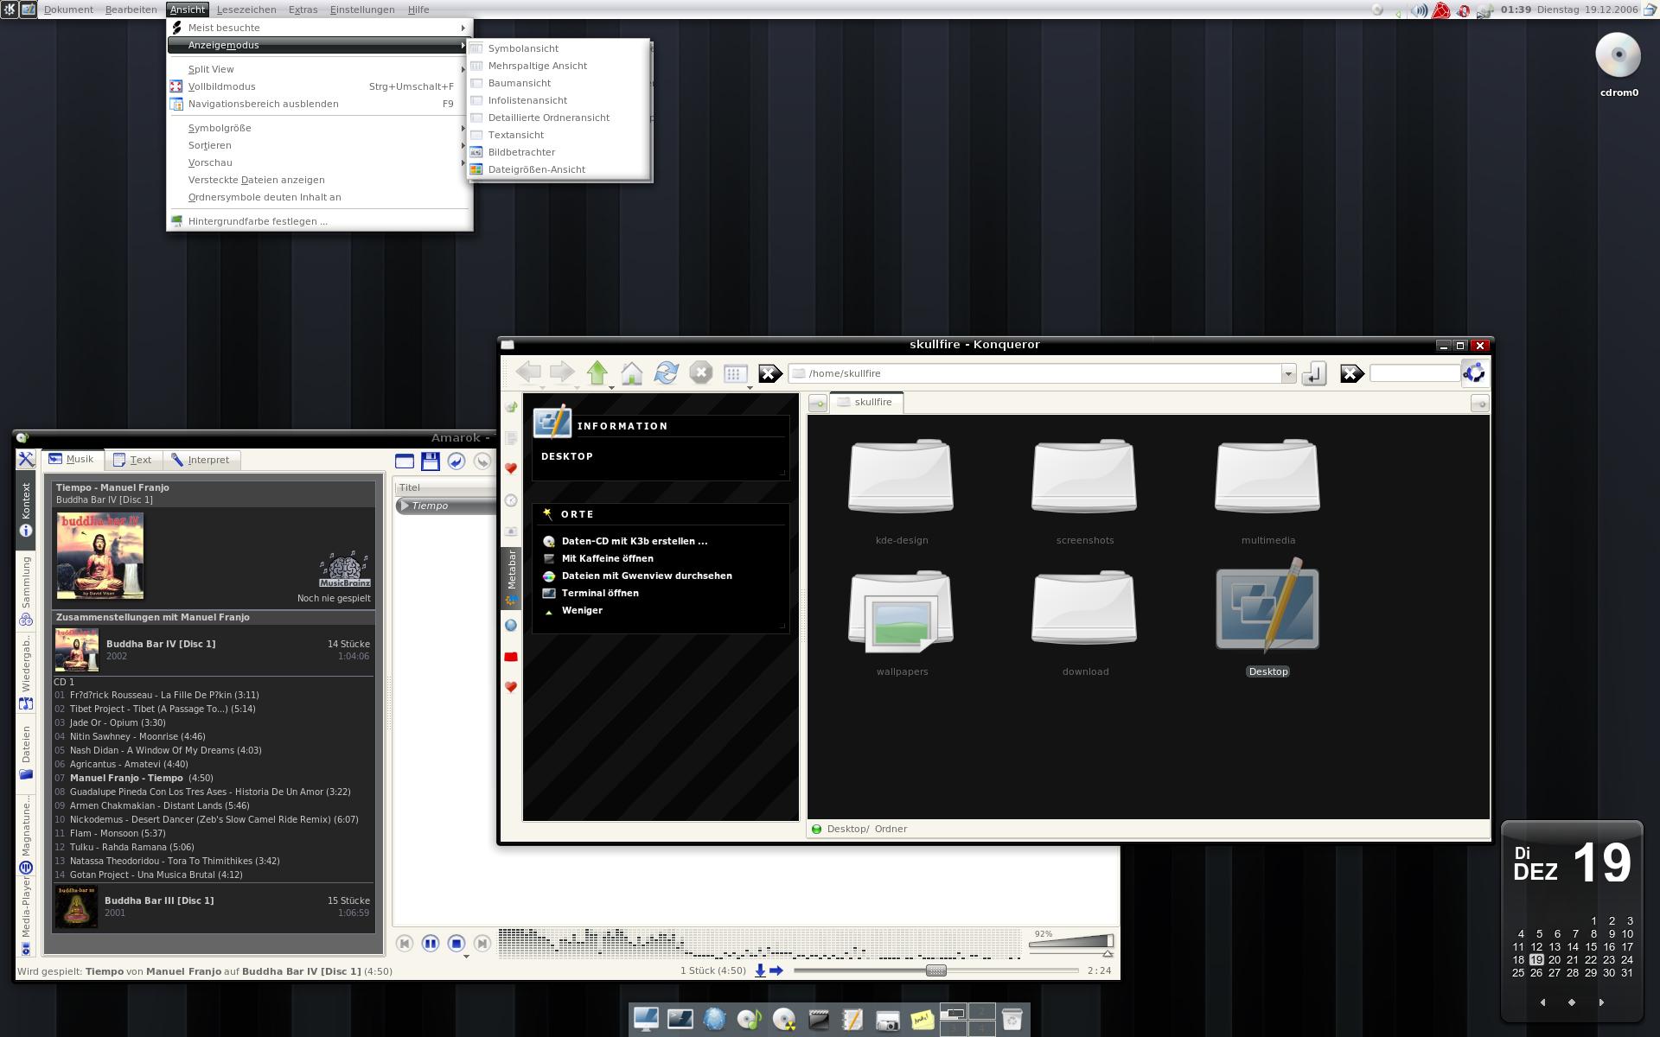Open the Metabar sidebar tab in Konqueror
Image resolution: width=1660 pixels, height=1037 pixels.
coord(512,577)
